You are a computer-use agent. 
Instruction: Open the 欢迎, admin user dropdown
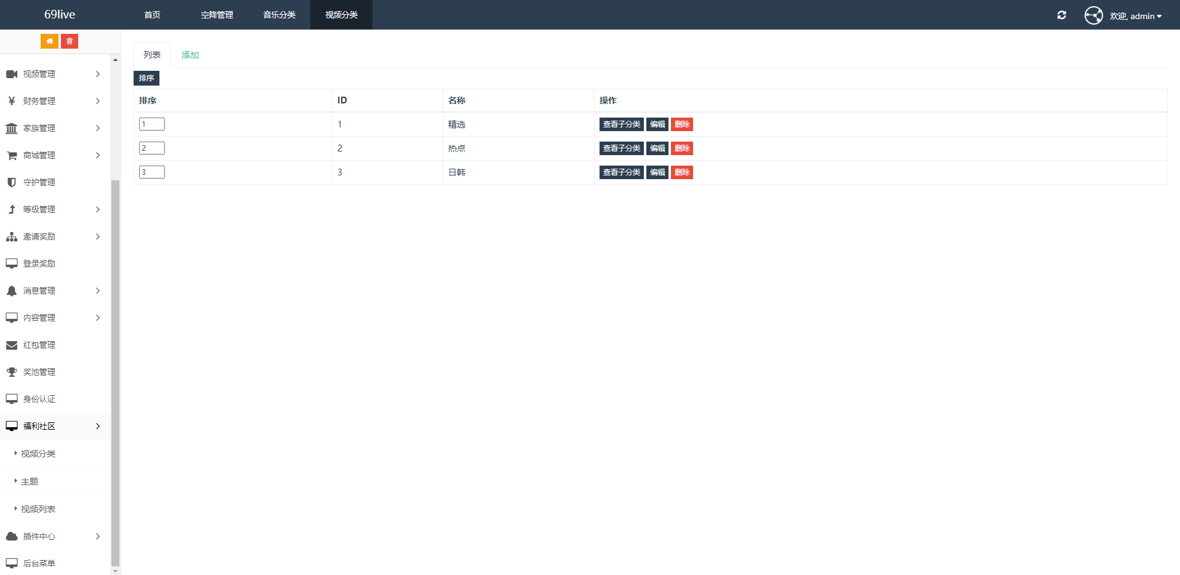(1136, 16)
